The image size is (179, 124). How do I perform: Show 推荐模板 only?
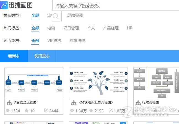click(x=77, y=41)
